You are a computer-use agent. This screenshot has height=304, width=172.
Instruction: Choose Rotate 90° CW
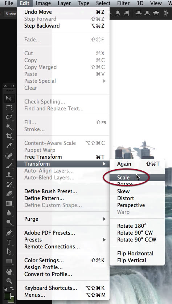(137, 233)
